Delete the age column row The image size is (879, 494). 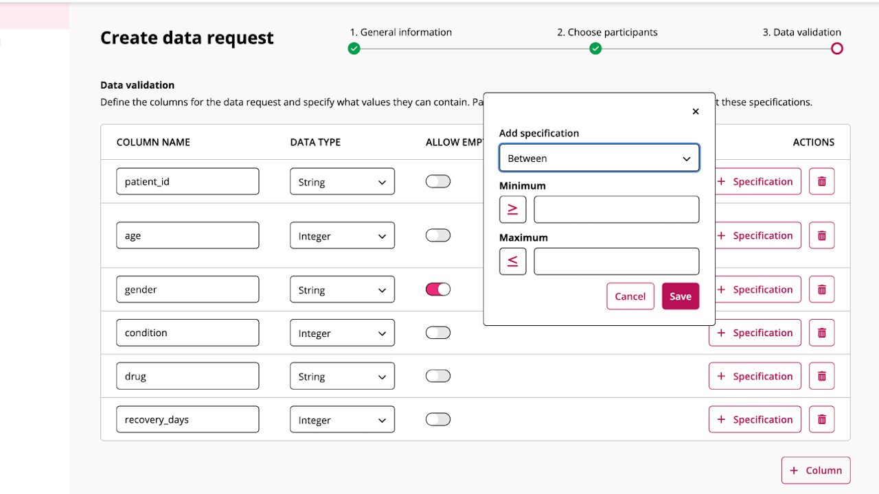pos(821,235)
